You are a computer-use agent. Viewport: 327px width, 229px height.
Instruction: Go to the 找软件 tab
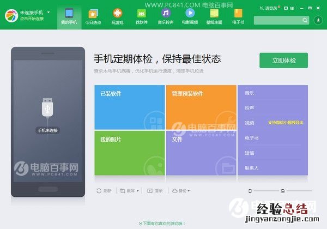pos(142,17)
